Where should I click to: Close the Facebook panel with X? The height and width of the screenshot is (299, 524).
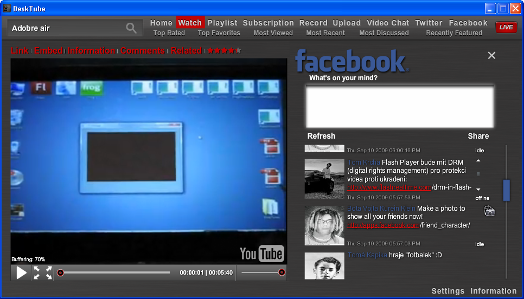[x=491, y=55]
